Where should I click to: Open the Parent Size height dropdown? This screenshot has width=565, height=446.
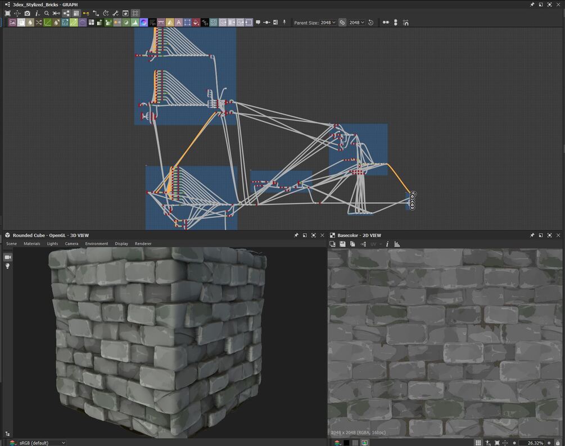(356, 22)
